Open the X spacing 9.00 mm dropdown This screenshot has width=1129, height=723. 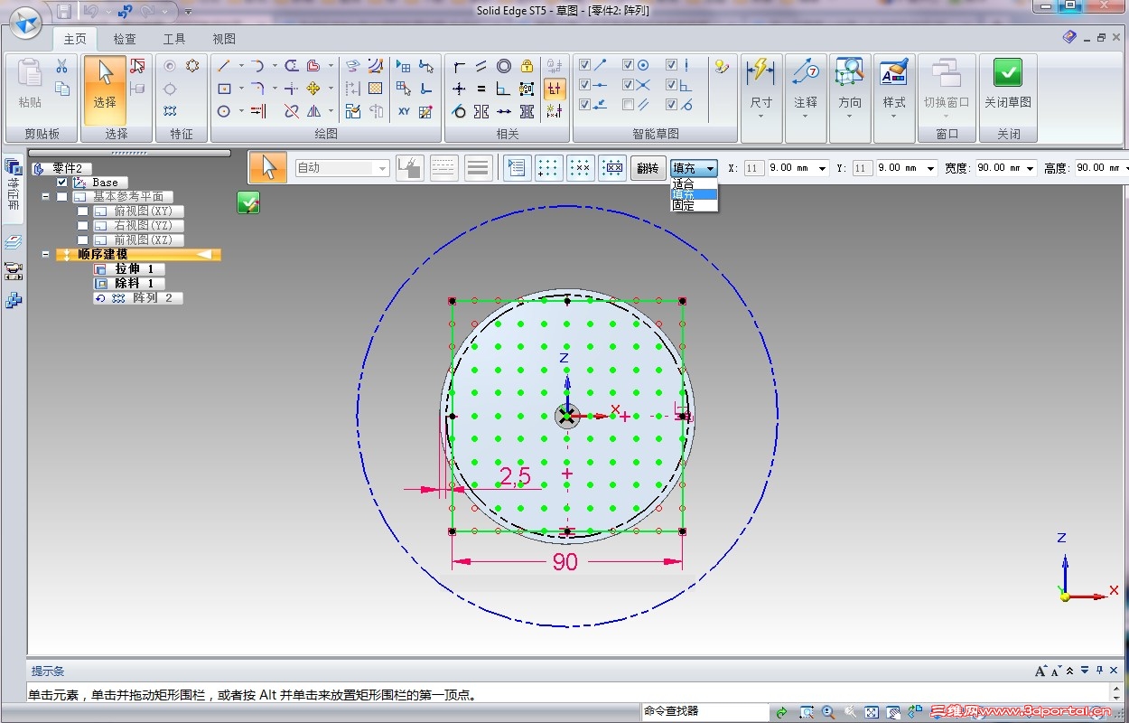click(x=822, y=168)
